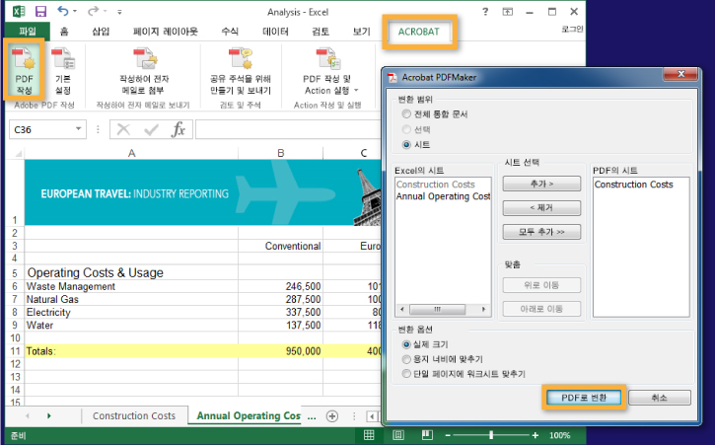
Task: Open the 파일 (File) tab
Action: coord(28,31)
